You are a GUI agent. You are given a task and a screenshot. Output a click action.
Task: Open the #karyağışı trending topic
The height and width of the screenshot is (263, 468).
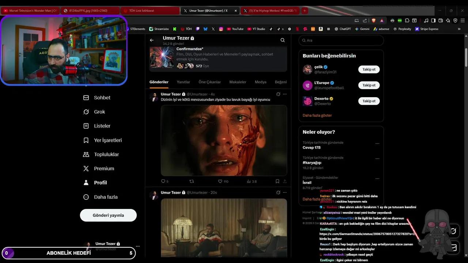(312, 163)
